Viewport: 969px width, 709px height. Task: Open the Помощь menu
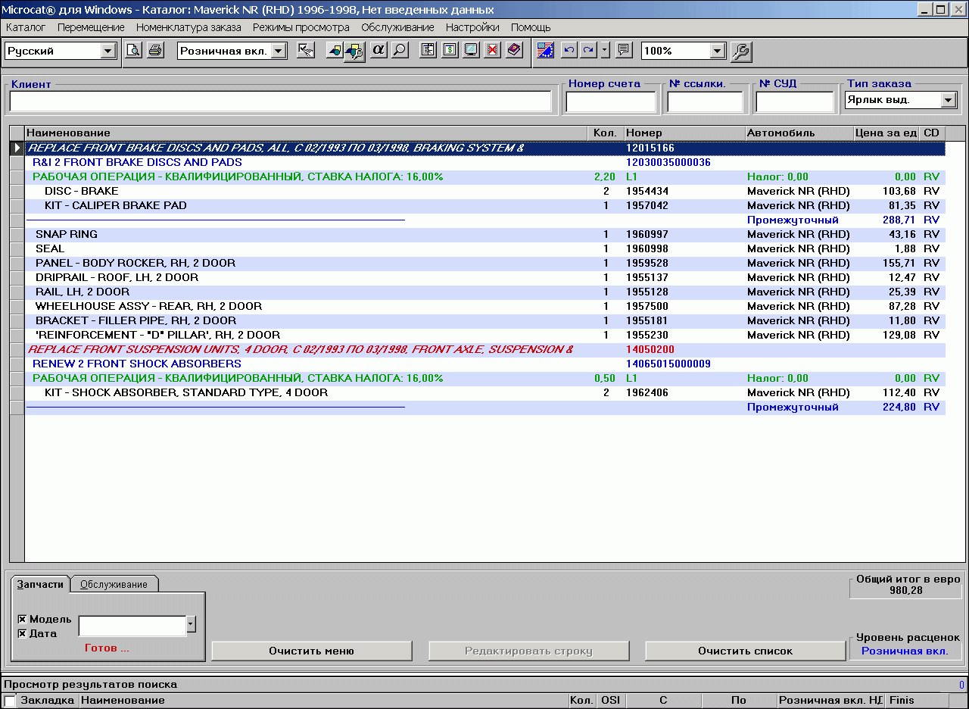(531, 27)
